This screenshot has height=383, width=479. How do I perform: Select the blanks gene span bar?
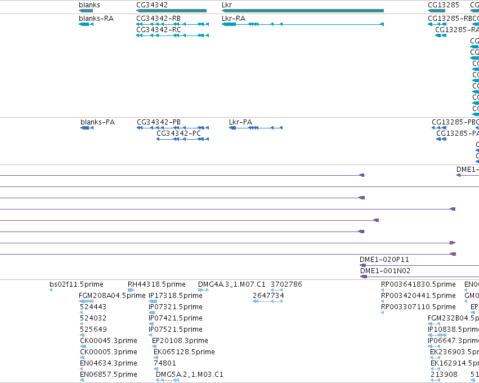(x=86, y=11)
